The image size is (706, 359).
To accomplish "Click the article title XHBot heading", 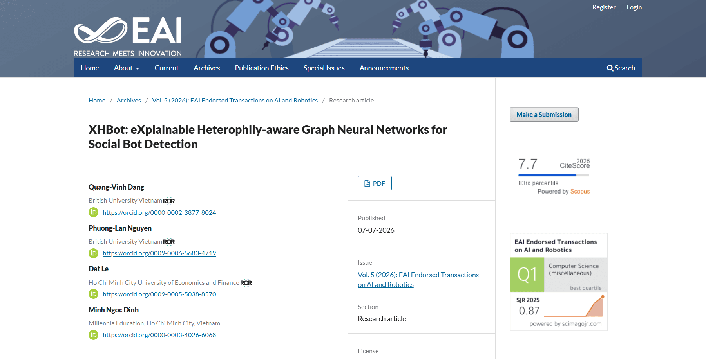I will [x=268, y=137].
